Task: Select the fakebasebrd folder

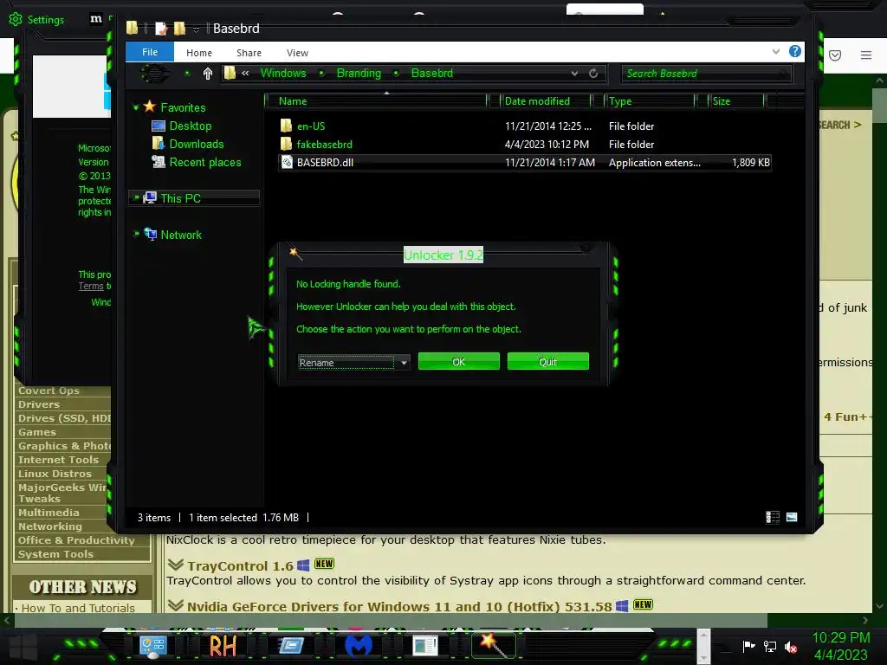Action: click(x=324, y=145)
